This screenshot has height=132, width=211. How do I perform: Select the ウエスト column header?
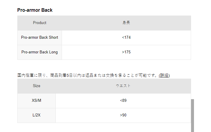(123, 86)
